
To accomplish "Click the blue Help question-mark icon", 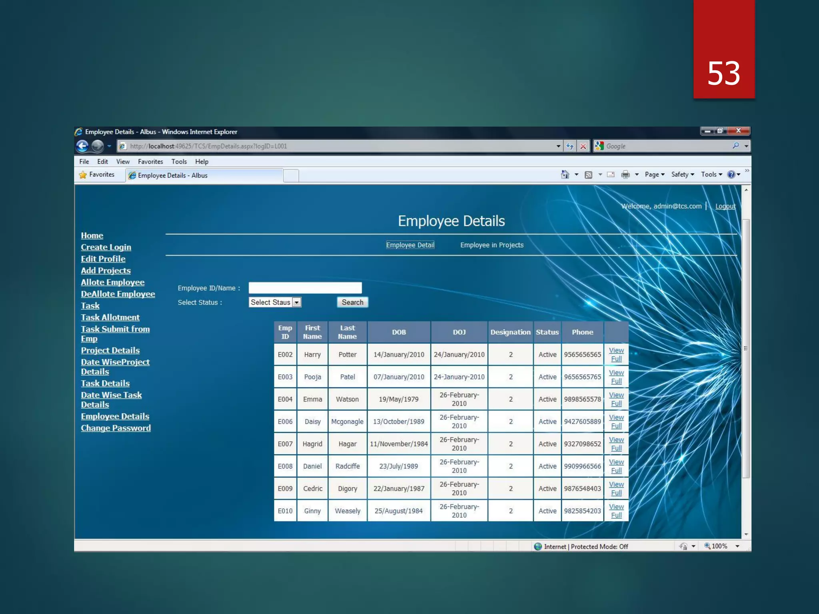I will click(731, 175).
